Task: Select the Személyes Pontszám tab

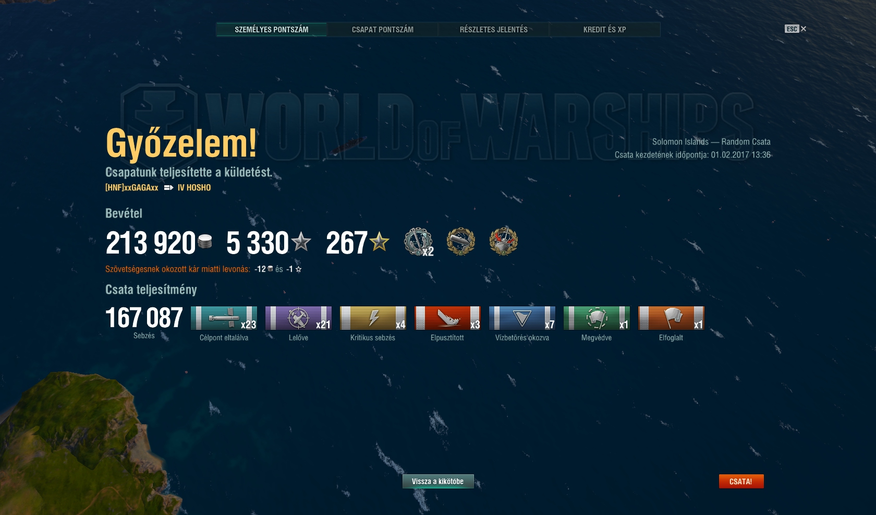Action: point(271,30)
